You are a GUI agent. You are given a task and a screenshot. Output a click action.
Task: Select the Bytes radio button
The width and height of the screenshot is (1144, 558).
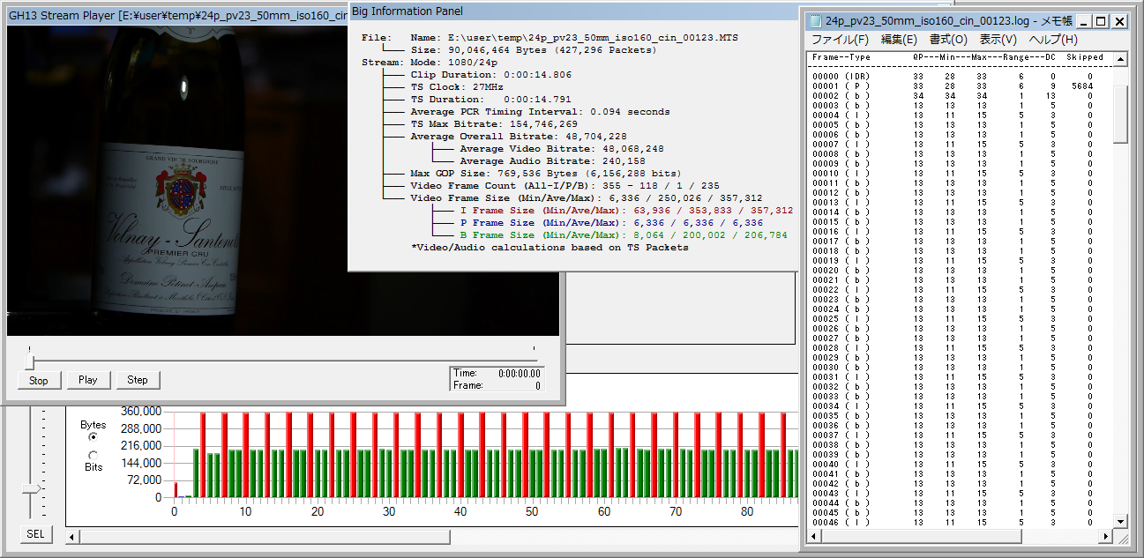click(93, 437)
